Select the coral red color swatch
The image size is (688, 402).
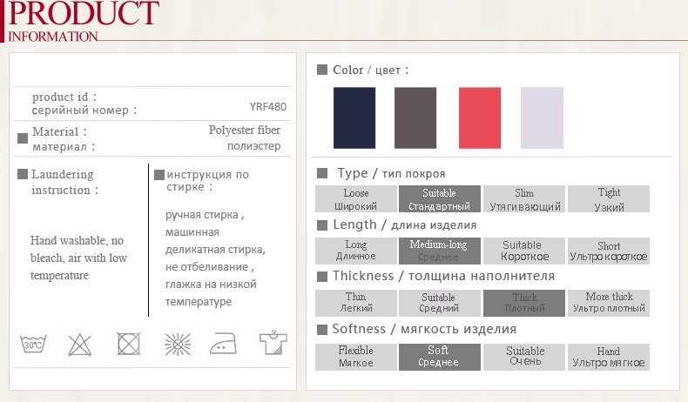tap(480, 117)
